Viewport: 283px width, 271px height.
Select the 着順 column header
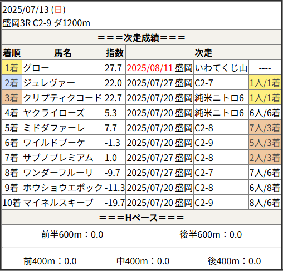pyautogui.click(x=12, y=53)
